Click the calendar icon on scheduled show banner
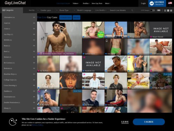 pos(41,54)
